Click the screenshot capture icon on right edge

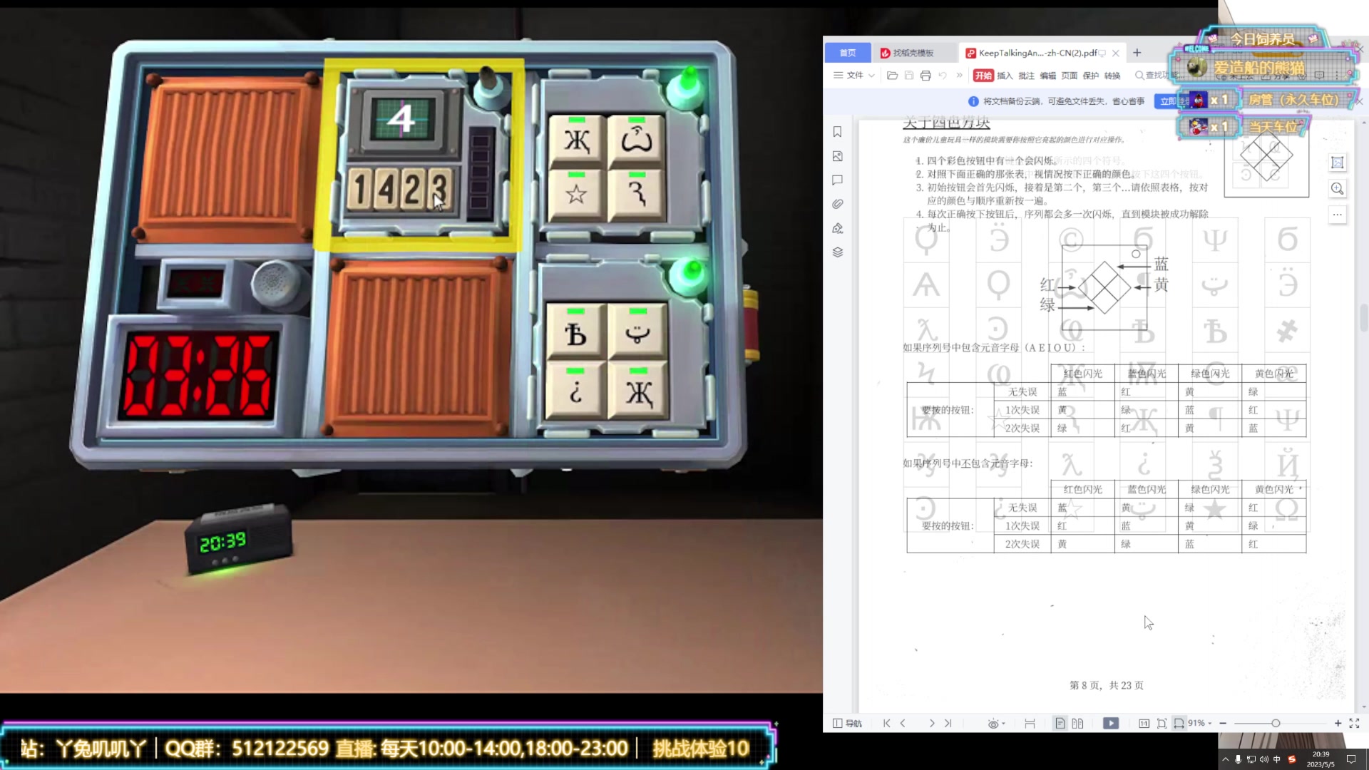click(1338, 163)
